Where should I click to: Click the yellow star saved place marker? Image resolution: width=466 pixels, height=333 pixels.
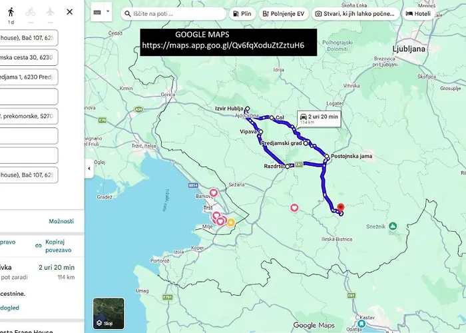[x=230, y=222]
